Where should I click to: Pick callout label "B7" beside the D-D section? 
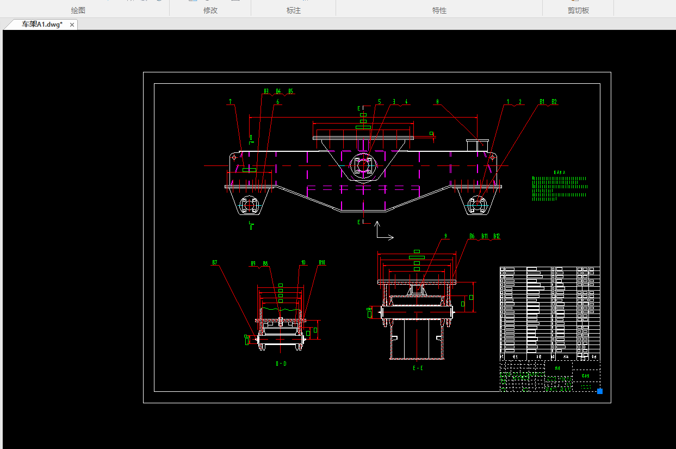click(x=215, y=262)
